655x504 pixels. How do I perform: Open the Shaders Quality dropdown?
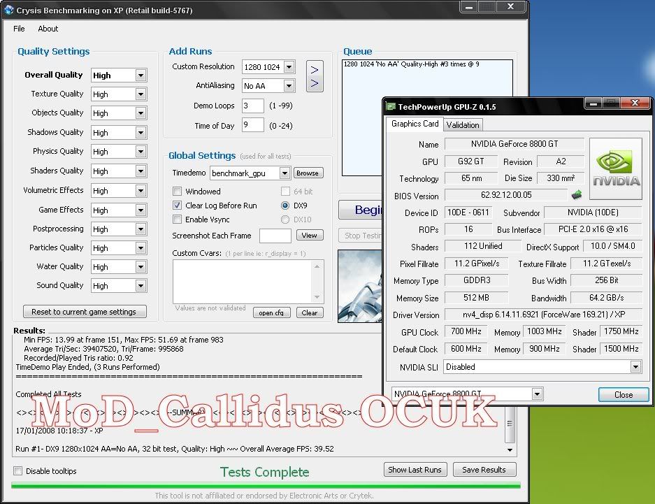[141, 171]
